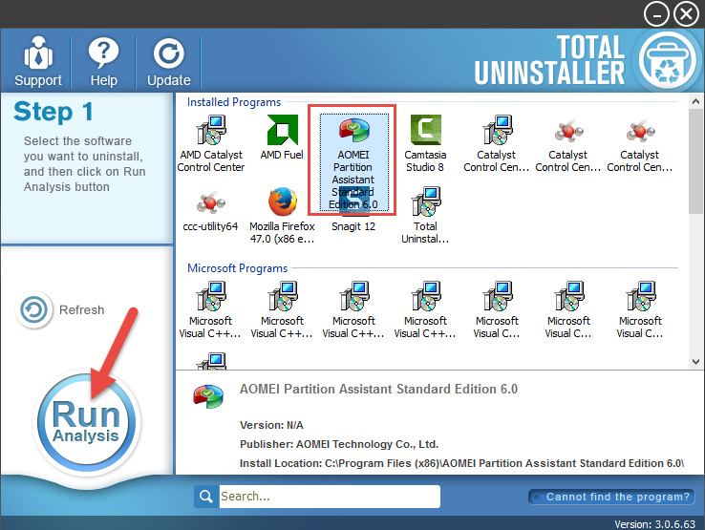
Task: Minimize the Total Uninstaller window
Action: [x=656, y=14]
